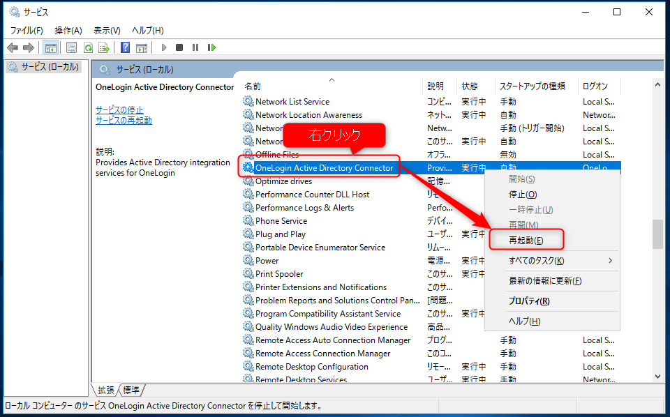
Task: Click the gear icon beside Power
Action: click(x=248, y=260)
